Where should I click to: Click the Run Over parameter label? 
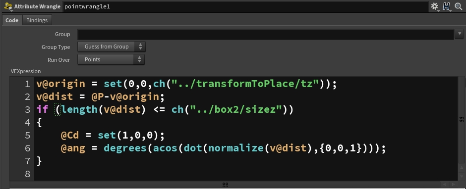point(59,60)
